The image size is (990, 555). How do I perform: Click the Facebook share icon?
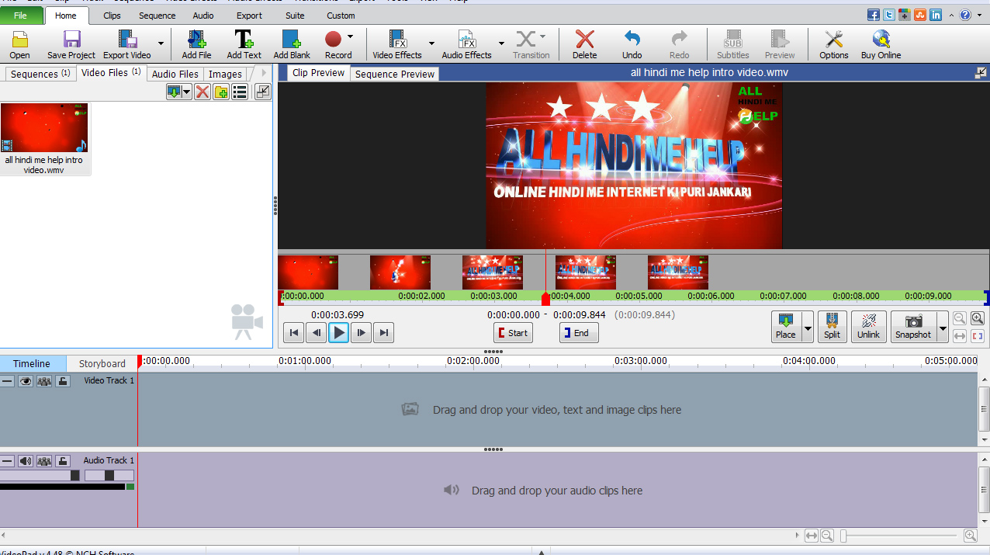pos(874,15)
